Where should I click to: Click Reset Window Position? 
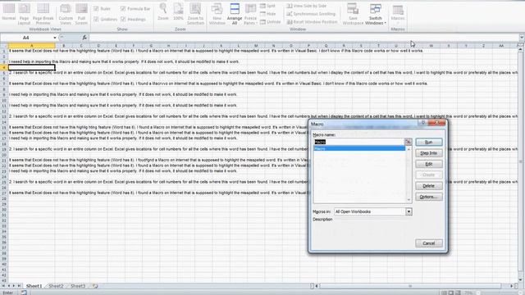pyautogui.click(x=312, y=22)
